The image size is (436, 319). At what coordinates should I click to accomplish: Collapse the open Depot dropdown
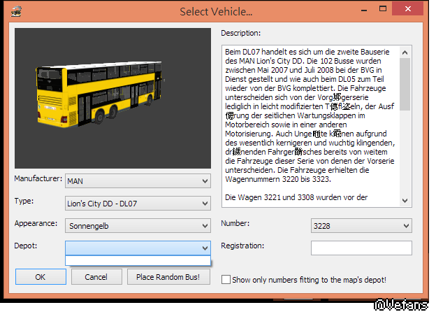point(205,248)
